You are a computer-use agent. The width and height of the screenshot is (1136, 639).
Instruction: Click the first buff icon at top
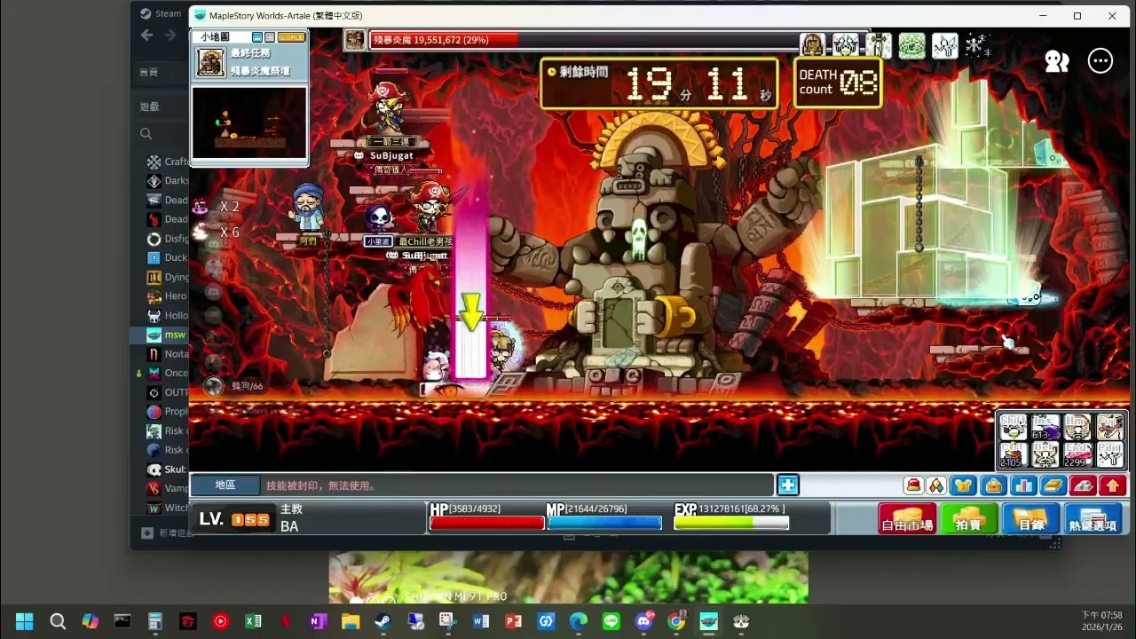coord(812,45)
